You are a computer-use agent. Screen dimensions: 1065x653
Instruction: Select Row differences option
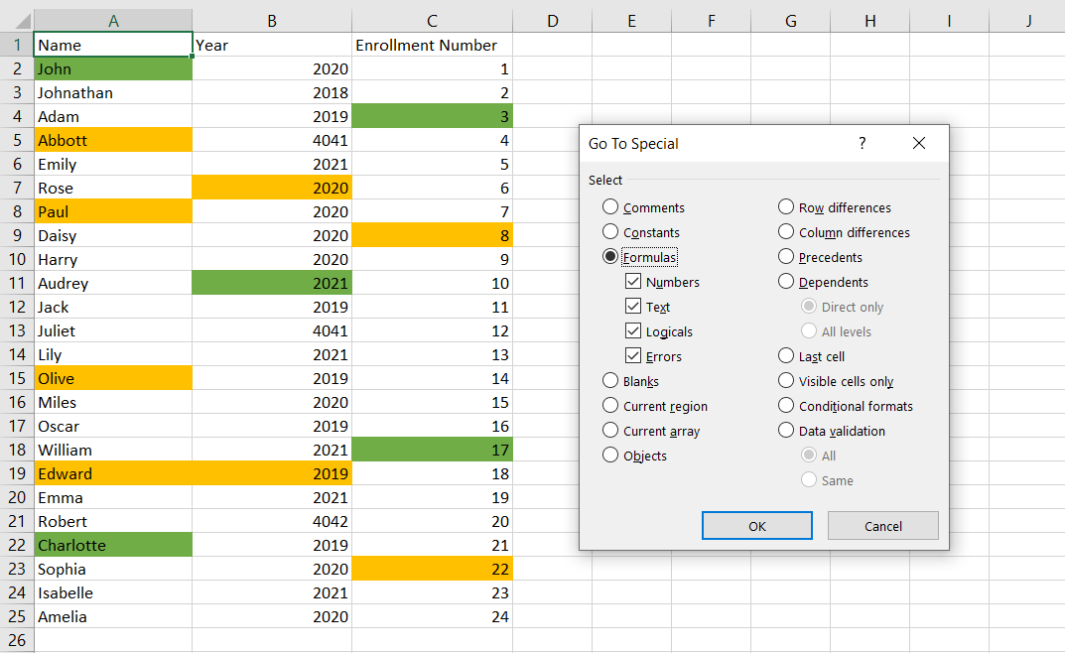(834, 207)
